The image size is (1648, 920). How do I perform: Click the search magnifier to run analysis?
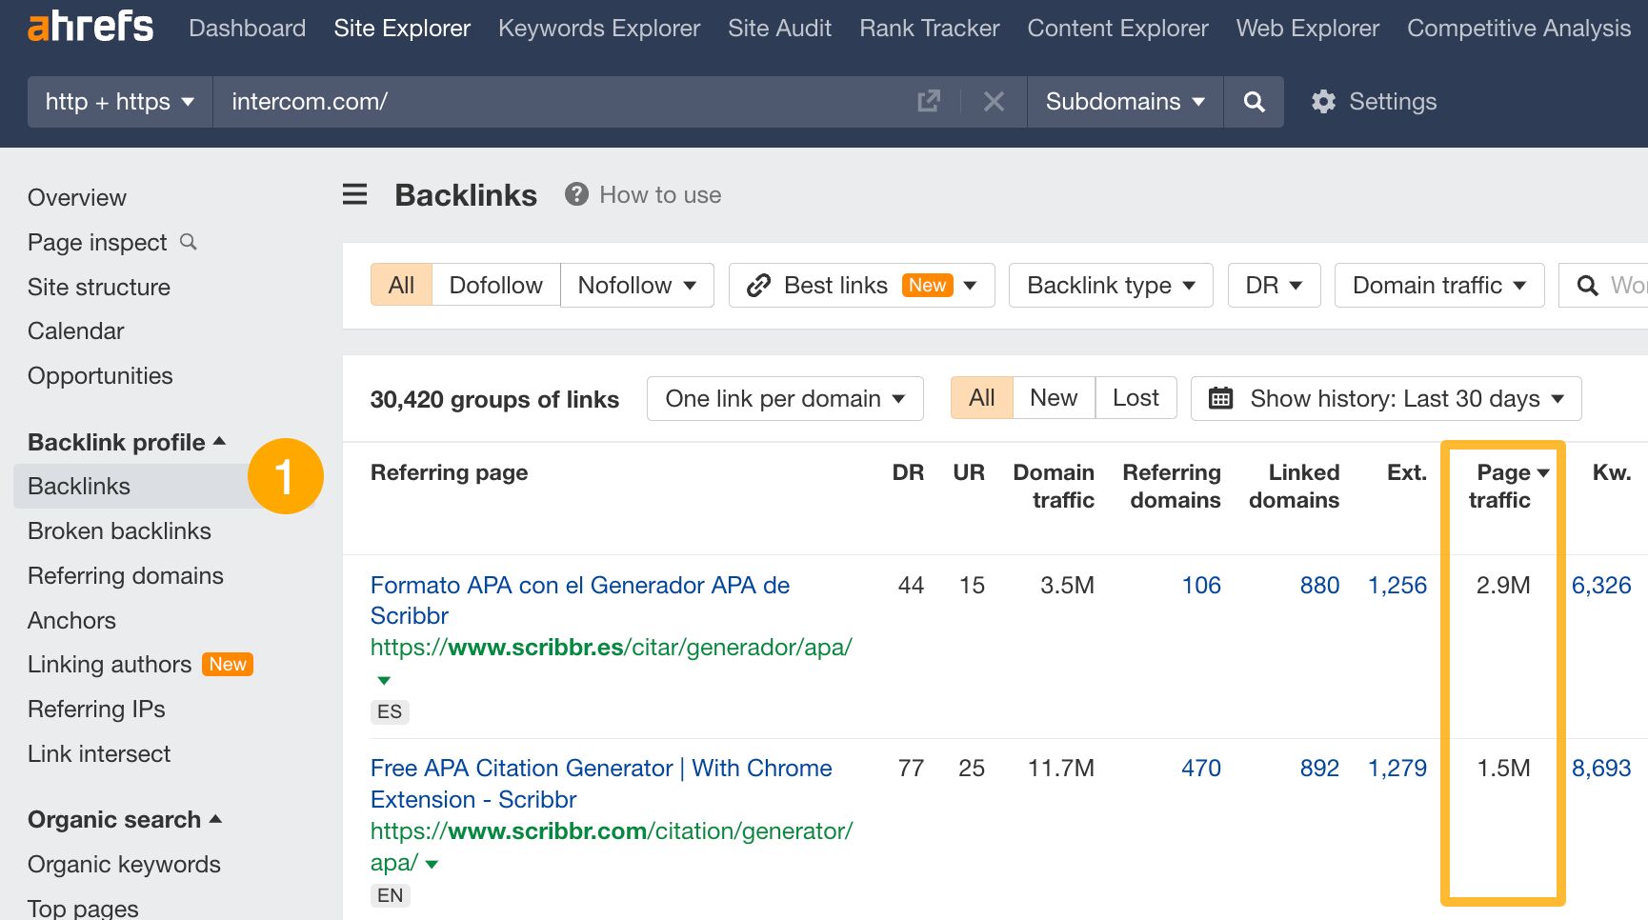1254,102
